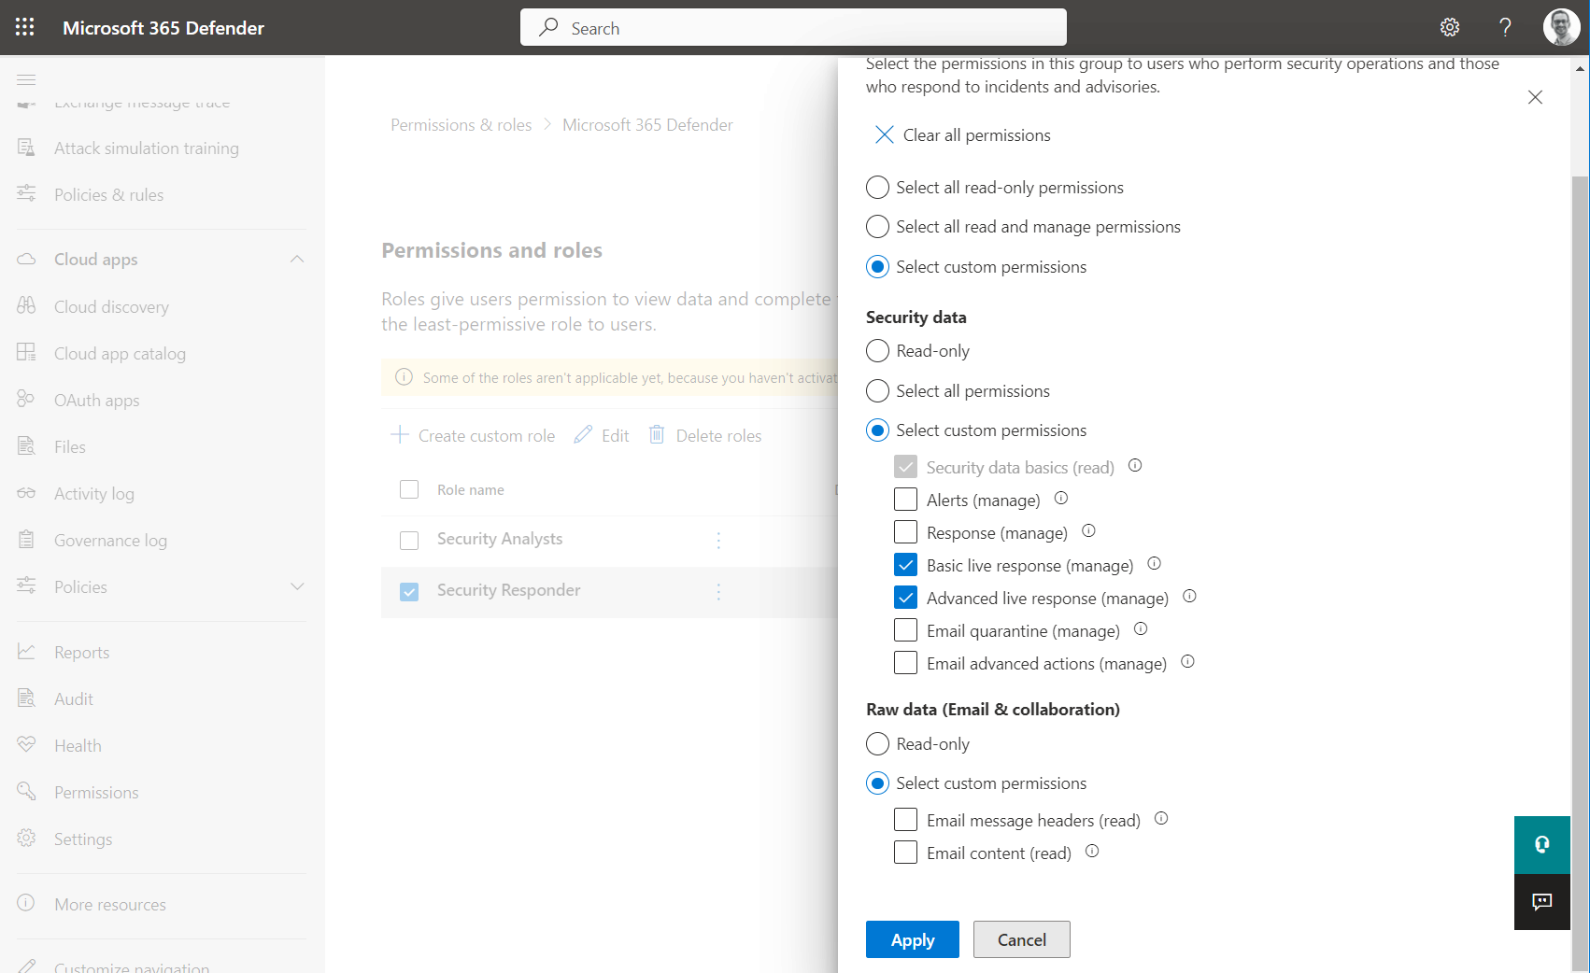
Task: Click the Reports chart icon
Action: tap(26, 651)
